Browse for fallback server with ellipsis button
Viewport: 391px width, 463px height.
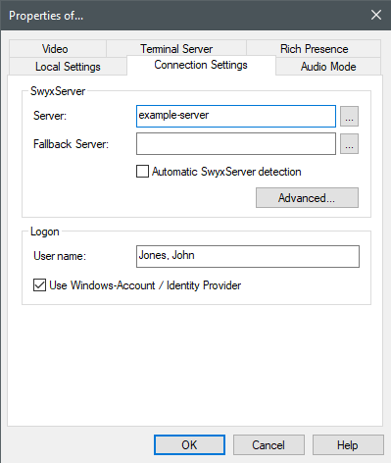[x=349, y=143]
